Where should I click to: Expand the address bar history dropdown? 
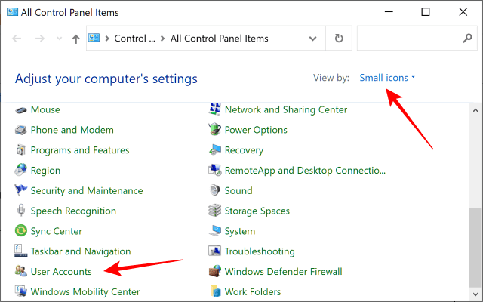[x=312, y=39]
